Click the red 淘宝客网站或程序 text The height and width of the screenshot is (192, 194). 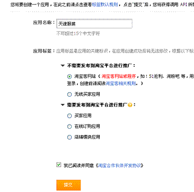point(119,76)
